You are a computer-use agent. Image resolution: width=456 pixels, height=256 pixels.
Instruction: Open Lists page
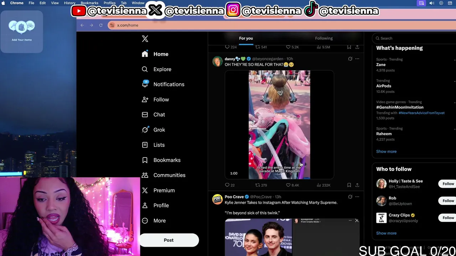(153, 145)
